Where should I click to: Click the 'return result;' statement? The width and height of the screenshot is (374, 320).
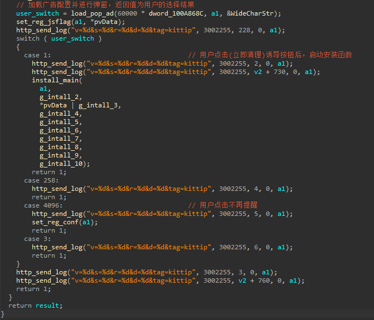[36, 306]
